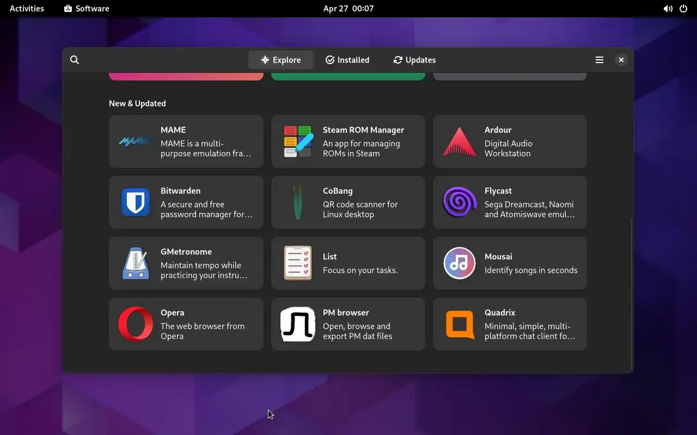This screenshot has width=697, height=435.
Task: Click the PM browser icon
Action: [298, 324]
